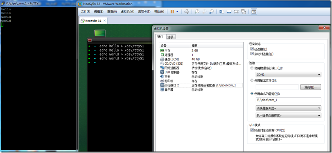Open the 编辑(E) menu
The height and width of the screenshot is (153, 332).
click(99, 12)
